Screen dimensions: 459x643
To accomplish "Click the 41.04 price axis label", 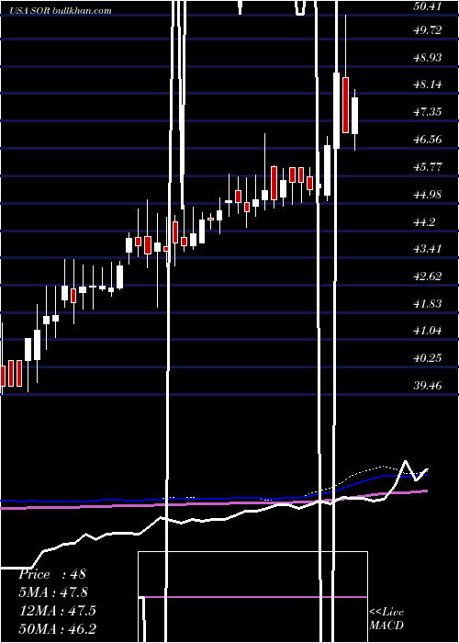I will 428,331.
